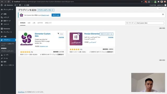This screenshot has height=94, width=167.
Task: Open the ツール tools menu
Action: pyautogui.click(x=4, y=58)
